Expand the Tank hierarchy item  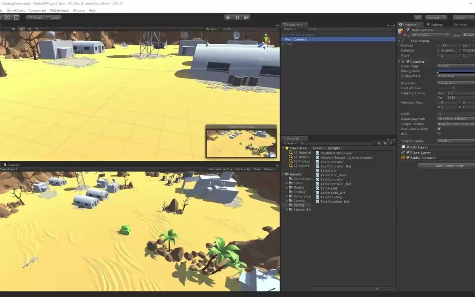283,44
